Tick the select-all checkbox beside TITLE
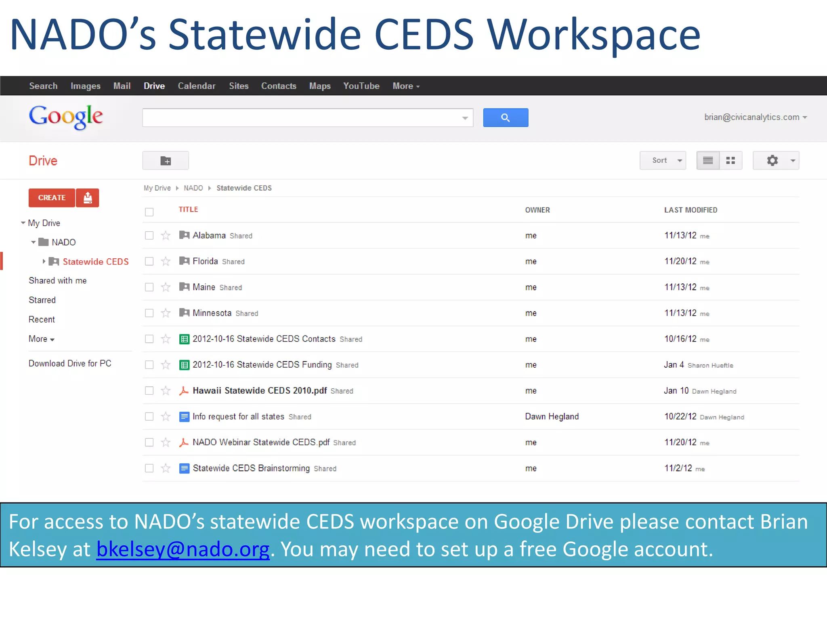The height and width of the screenshot is (620, 827). point(149,212)
